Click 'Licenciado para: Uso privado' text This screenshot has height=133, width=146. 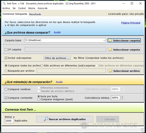[126, 14]
